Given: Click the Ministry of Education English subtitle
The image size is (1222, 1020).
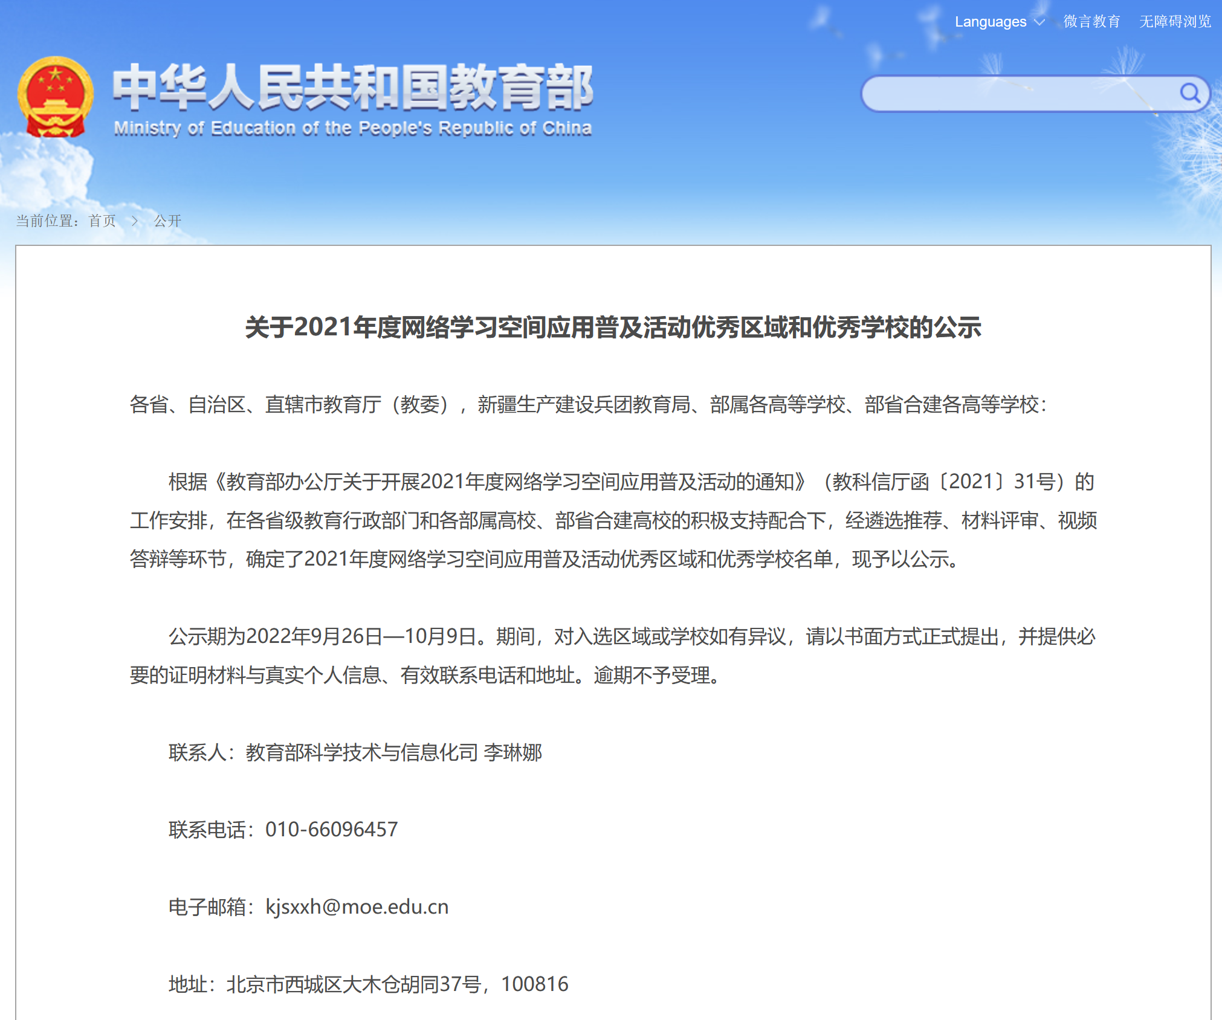Looking at the screenshot, I should click(352, 128).
